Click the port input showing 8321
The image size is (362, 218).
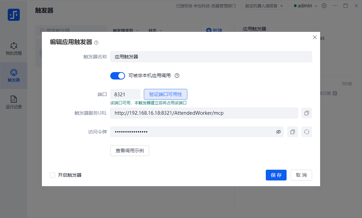point(125,94)
